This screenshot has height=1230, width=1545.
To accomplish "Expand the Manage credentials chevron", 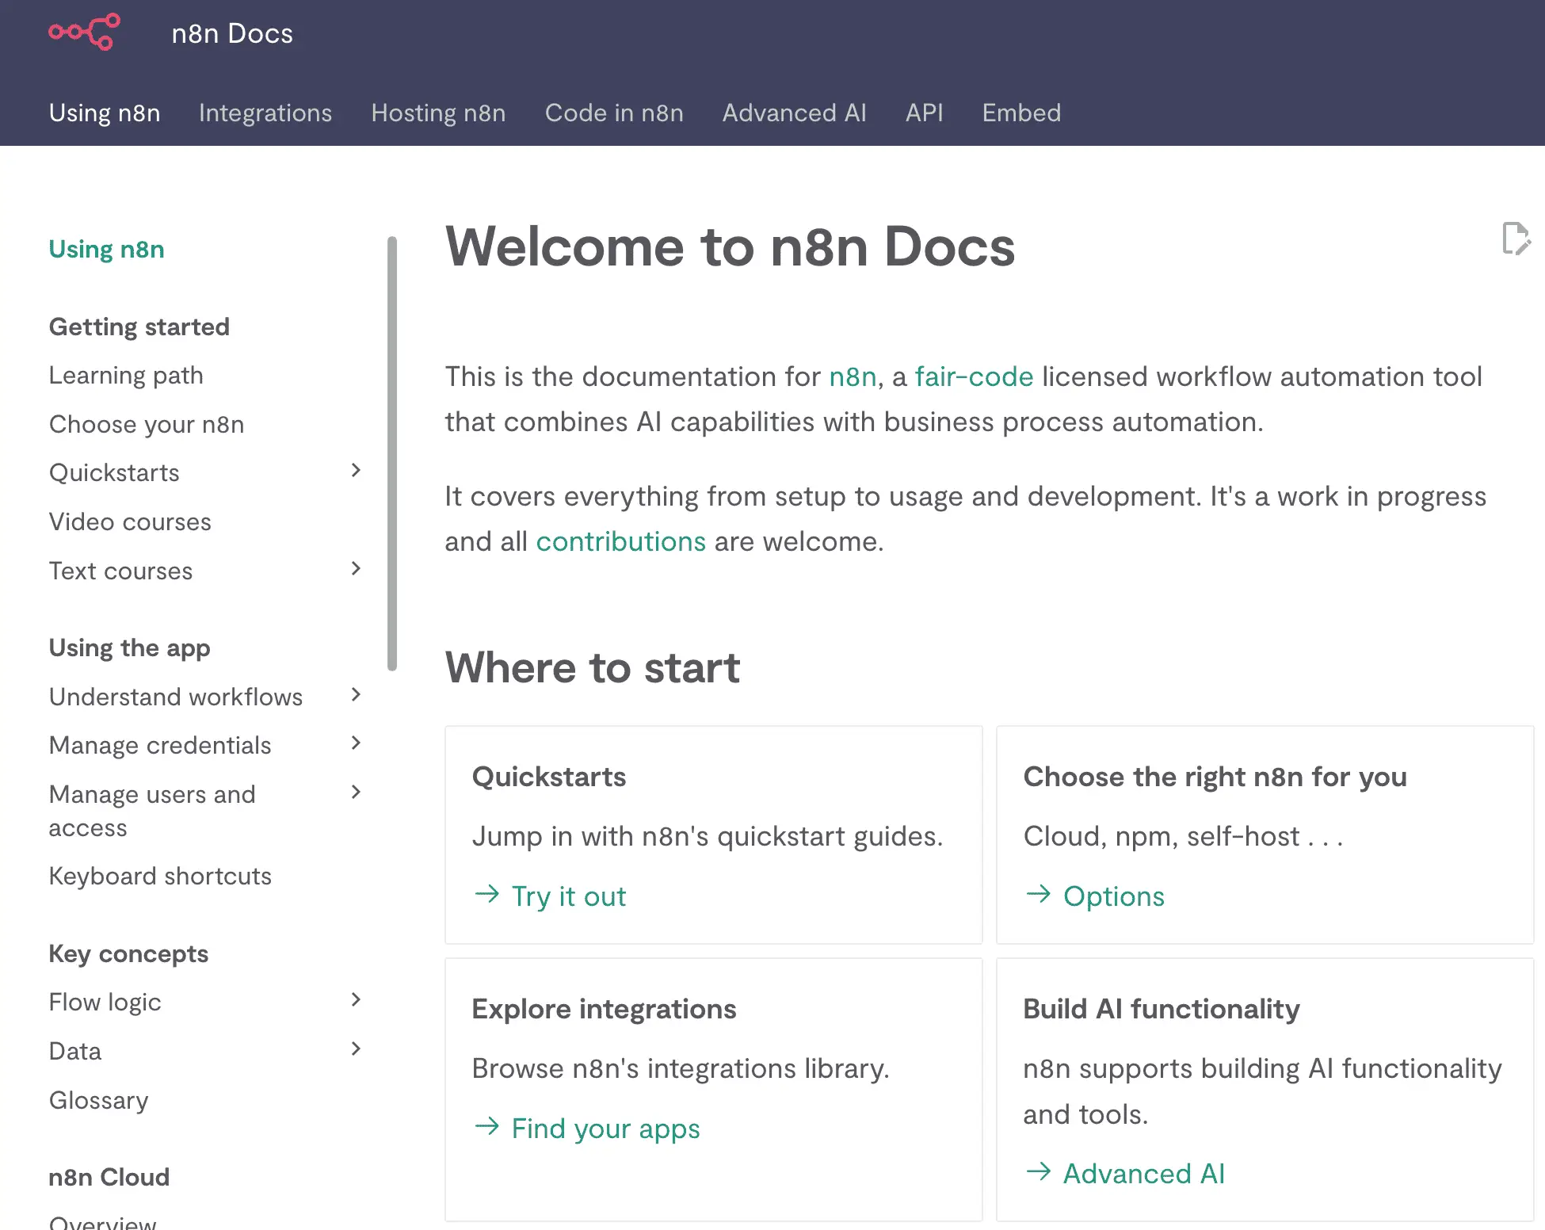I will click(x=356, y=743).
